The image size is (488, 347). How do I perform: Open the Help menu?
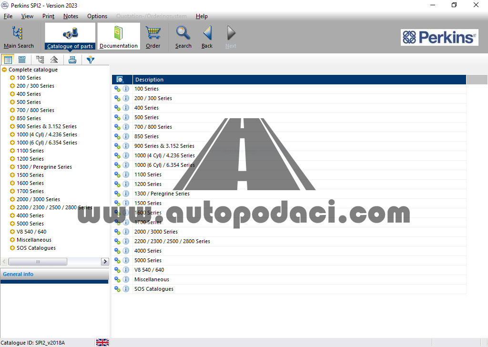[202, 16]
